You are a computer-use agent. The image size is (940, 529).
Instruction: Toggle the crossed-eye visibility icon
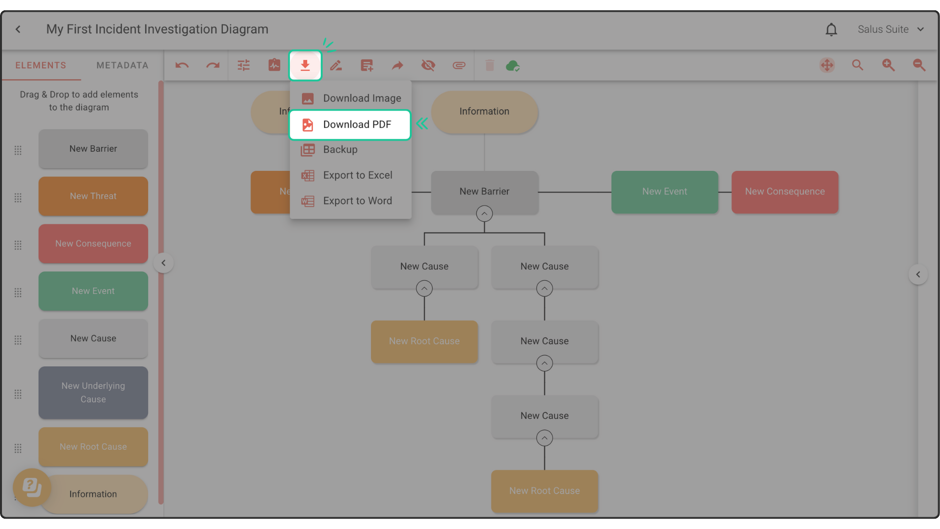coord(428,65)
